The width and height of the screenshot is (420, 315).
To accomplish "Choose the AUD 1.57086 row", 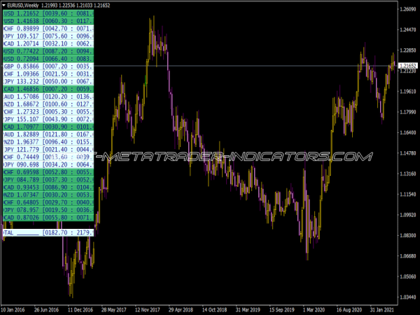I will coord(48,97).
